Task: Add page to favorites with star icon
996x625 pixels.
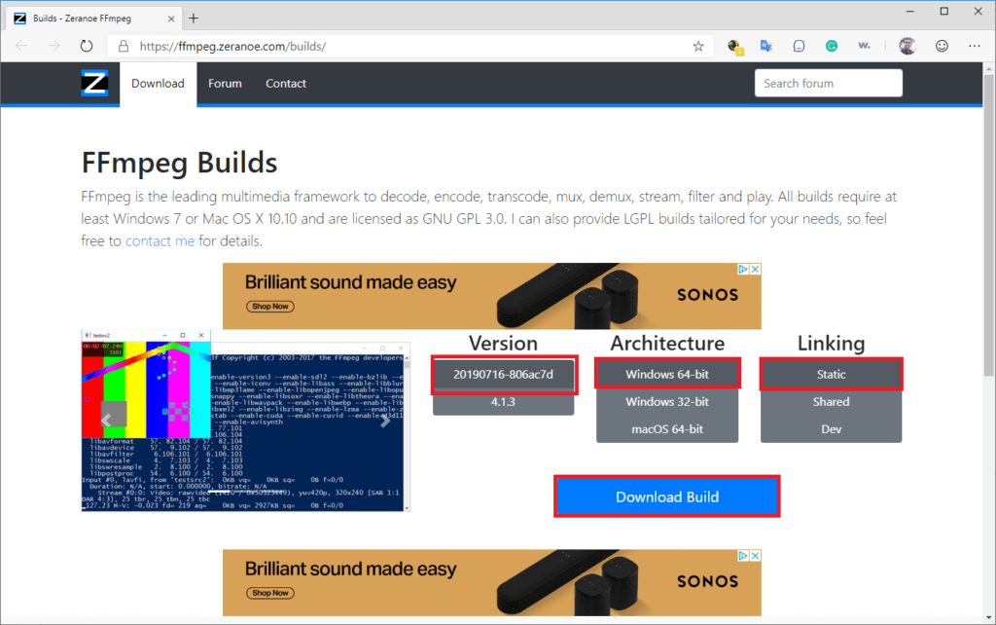Action: pos(698,46)
